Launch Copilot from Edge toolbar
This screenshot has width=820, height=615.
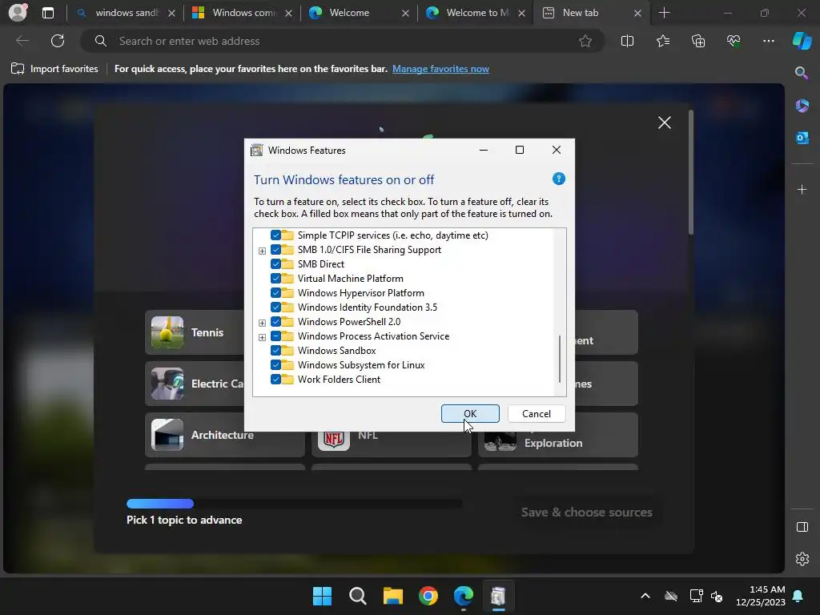802,41
